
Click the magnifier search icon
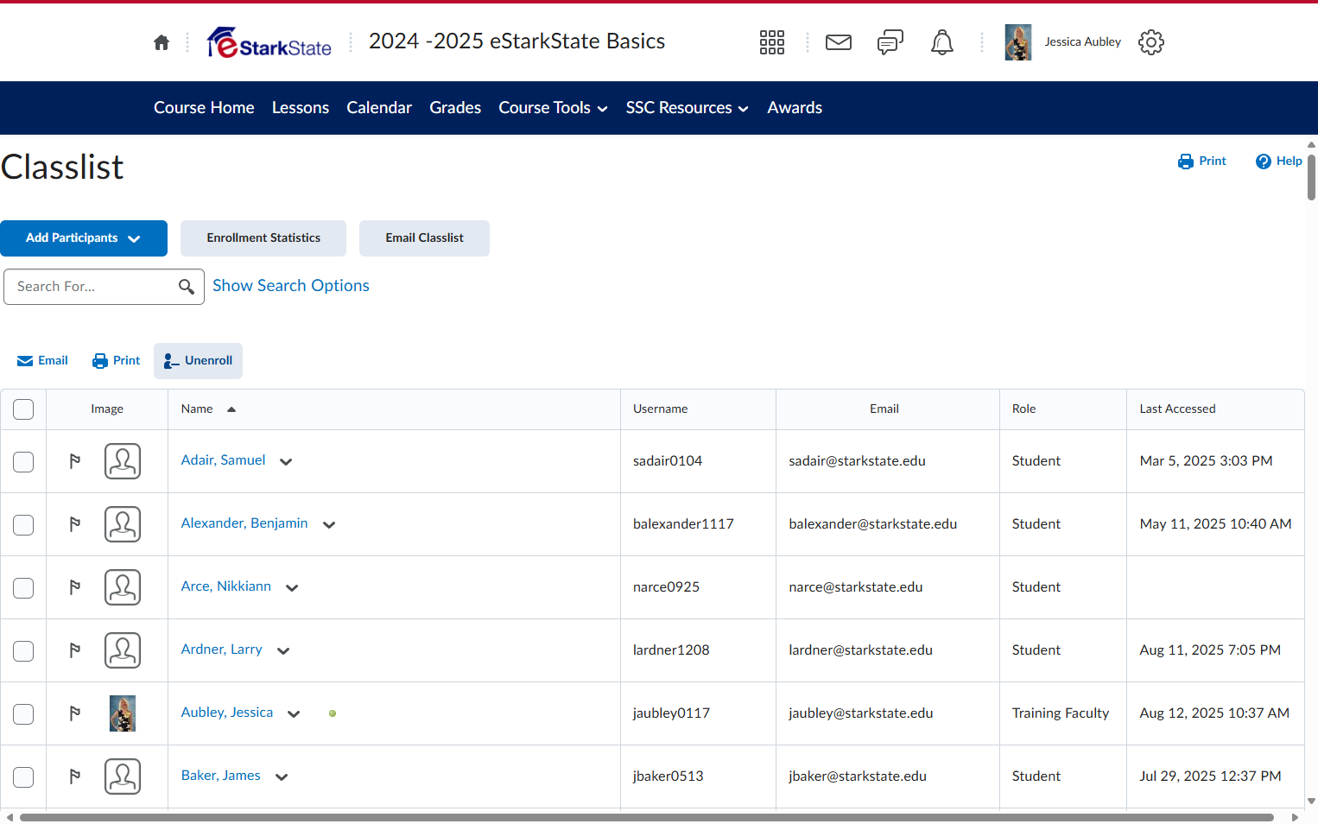[x=187, y=287]
